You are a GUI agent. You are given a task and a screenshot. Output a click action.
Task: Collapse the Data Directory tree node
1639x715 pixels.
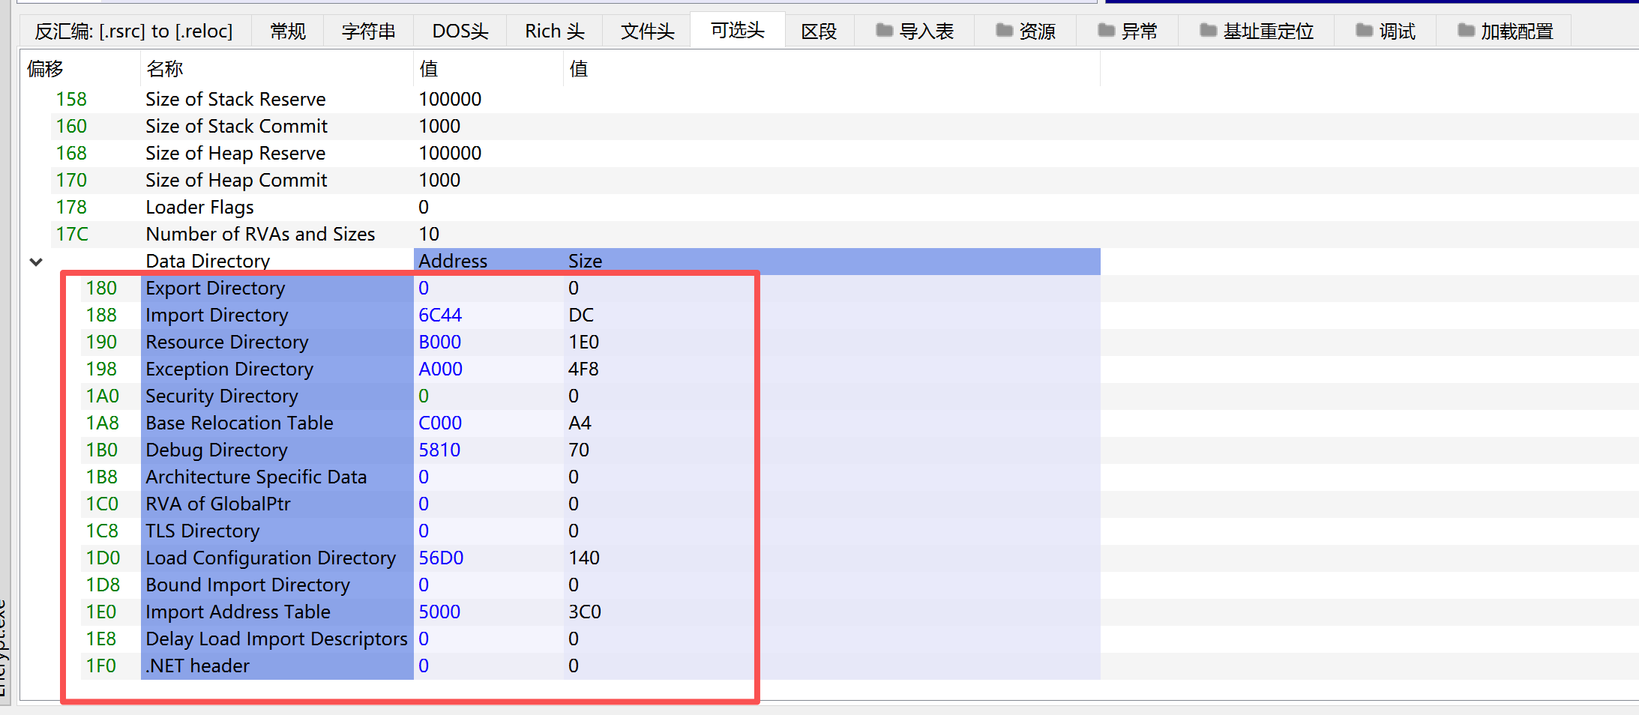point(36,262)
